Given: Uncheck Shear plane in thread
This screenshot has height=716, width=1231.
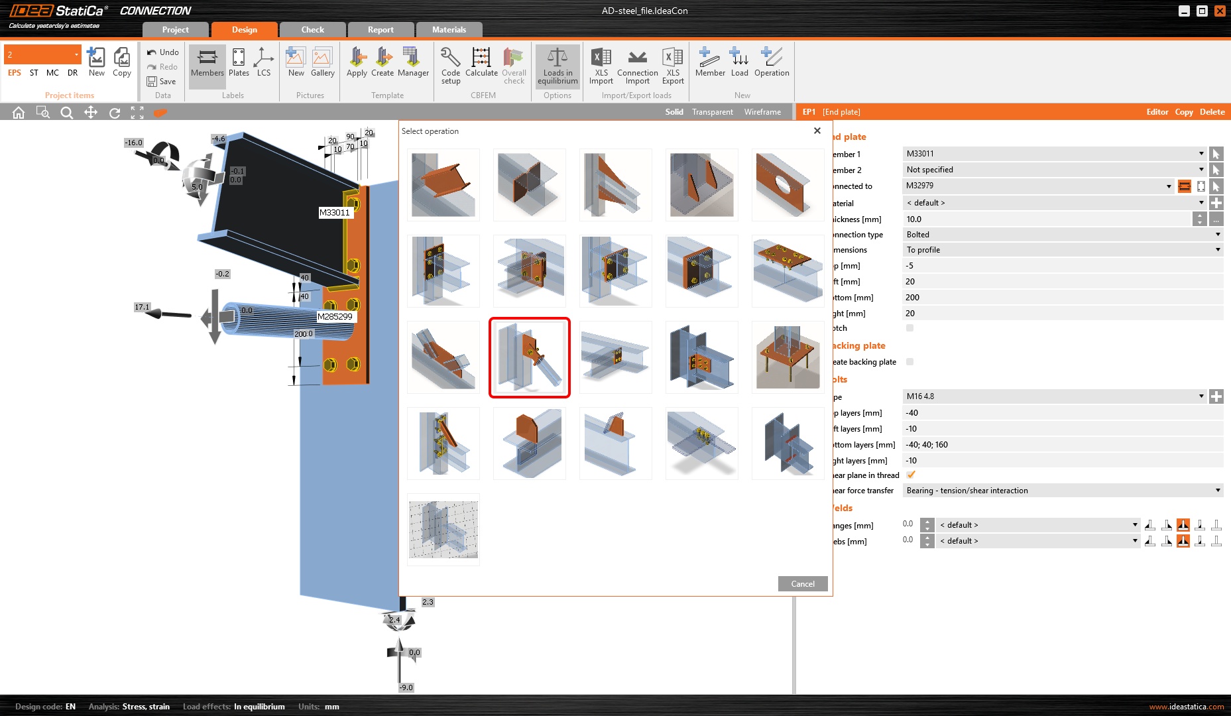Looking at the screenshot, I should pyautogui.click(x=911, y=475).
